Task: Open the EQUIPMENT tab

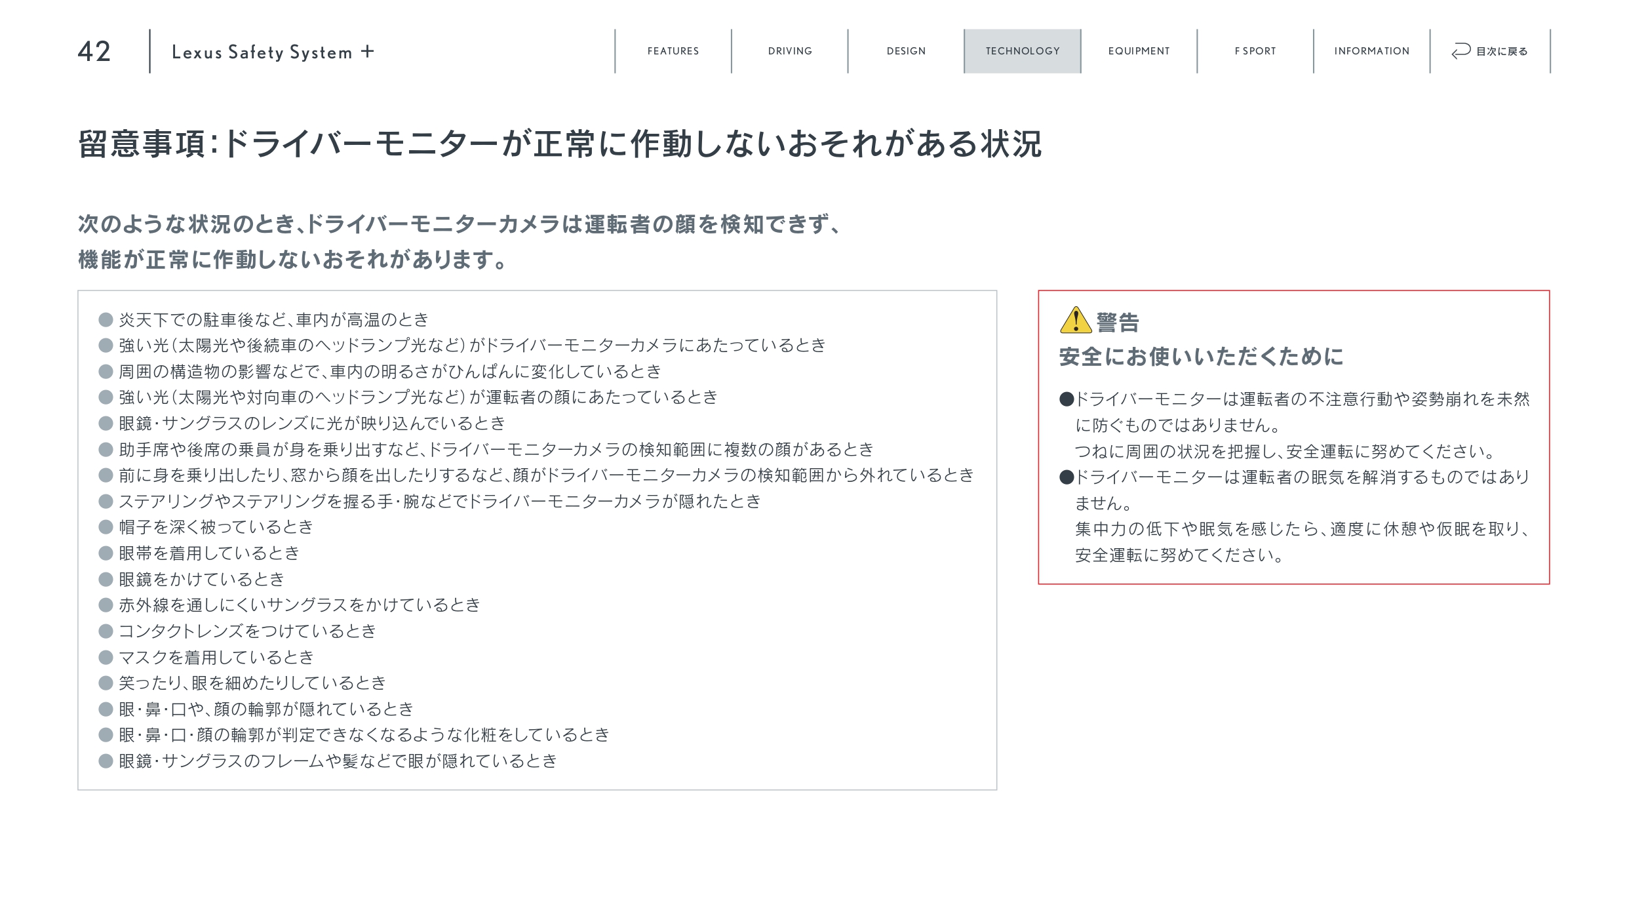Action: (x=1139, y=51)
